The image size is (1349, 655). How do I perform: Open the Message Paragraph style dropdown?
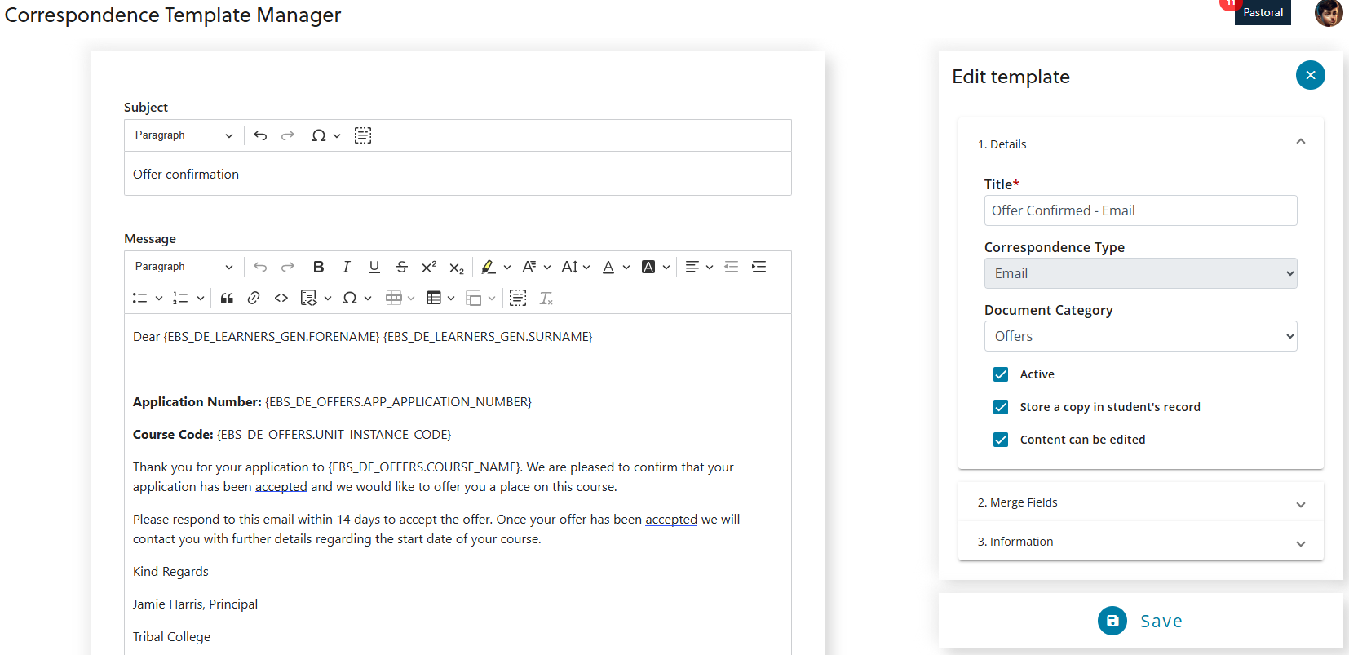[184, 267]
